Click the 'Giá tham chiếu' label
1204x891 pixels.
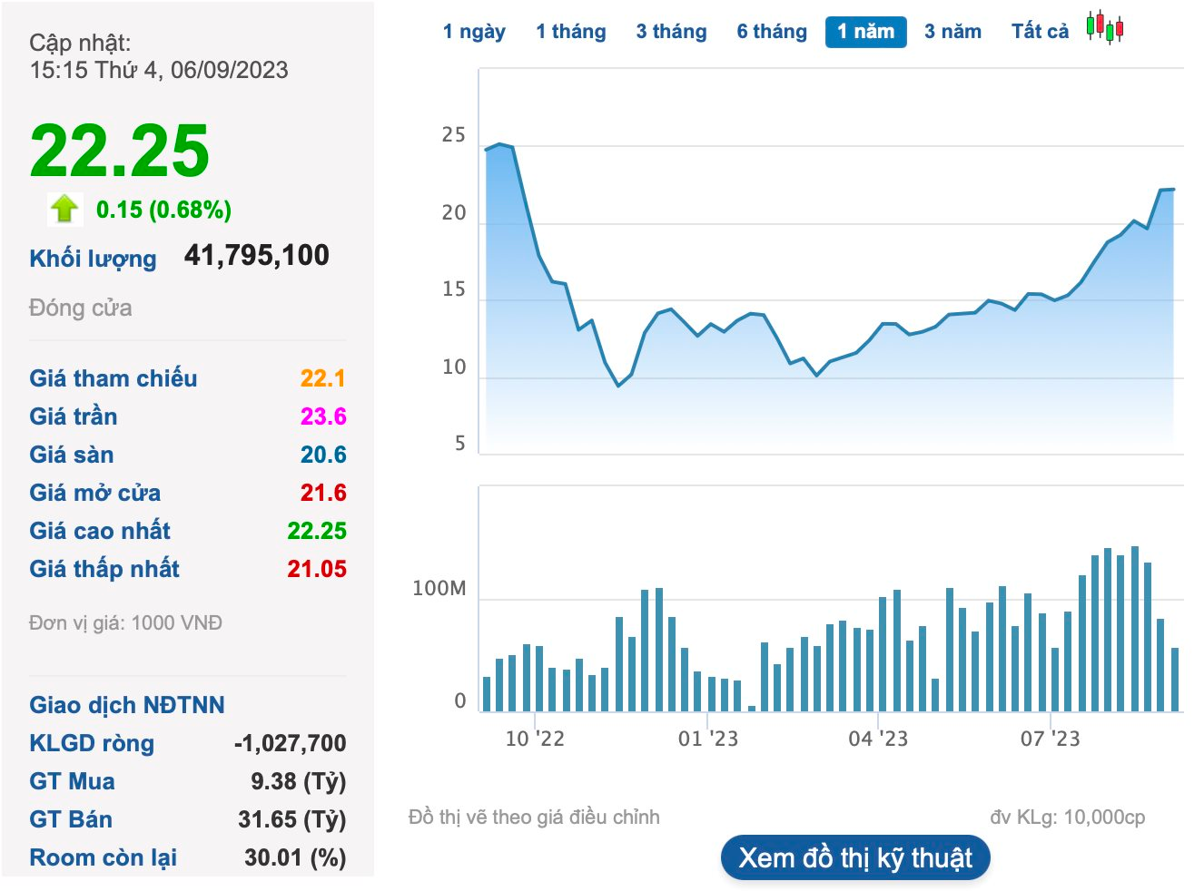(x=113, y=377)
